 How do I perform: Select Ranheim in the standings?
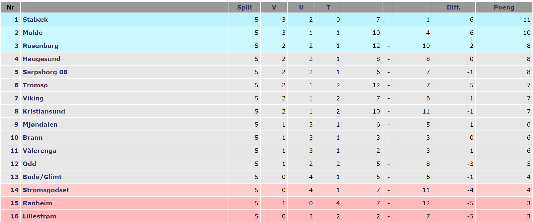(37, 203)
